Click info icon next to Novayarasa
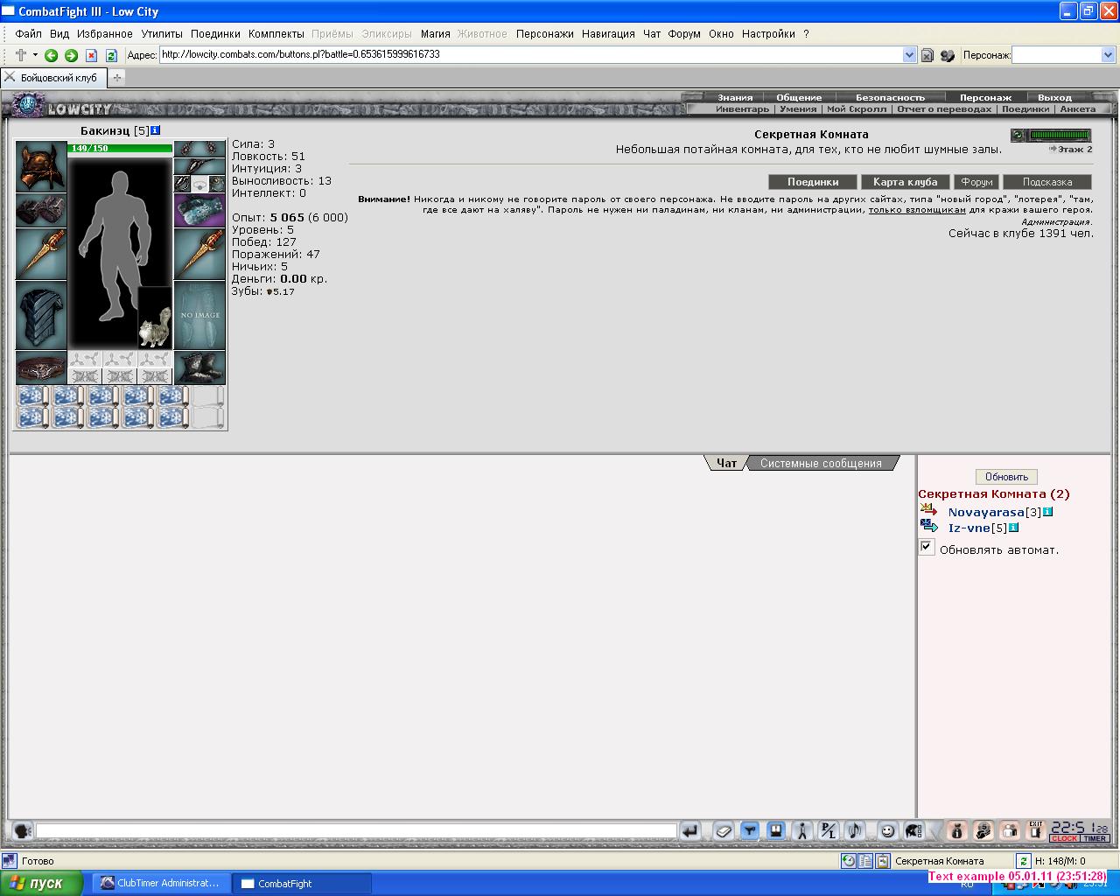Screen dimensions: 1120x896 (x=1048, y=512)
